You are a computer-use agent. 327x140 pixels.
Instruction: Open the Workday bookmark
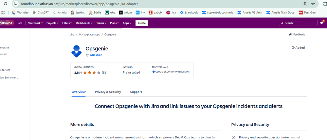(x=20, y=12)
